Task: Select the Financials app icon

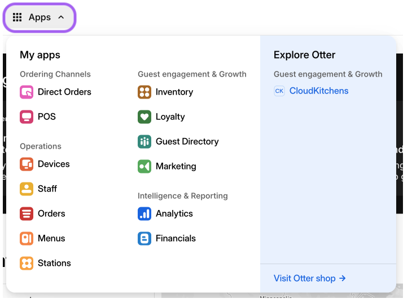Action: [x=144, y=238]
